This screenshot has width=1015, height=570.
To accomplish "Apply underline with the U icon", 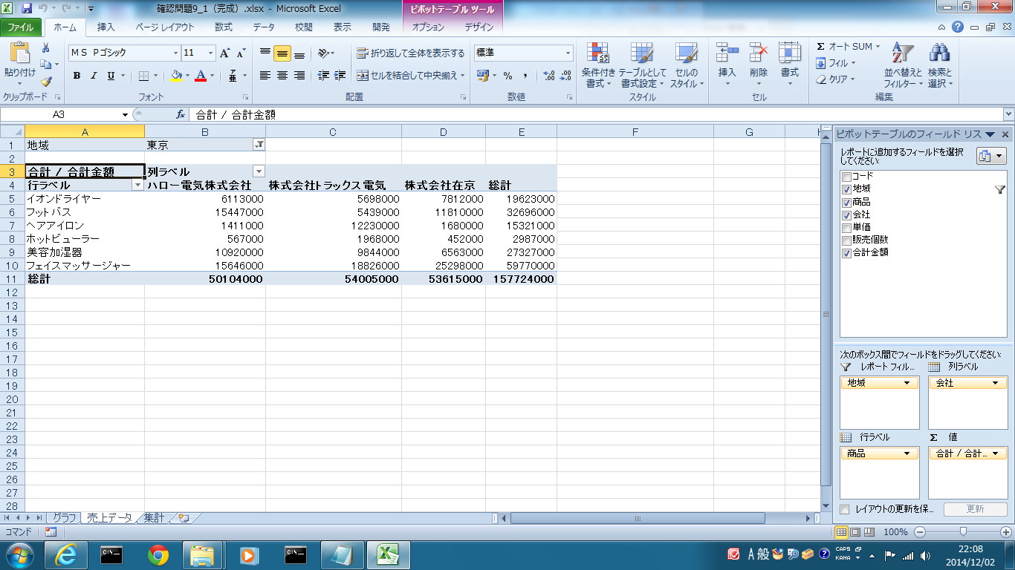I will (111, 76).
